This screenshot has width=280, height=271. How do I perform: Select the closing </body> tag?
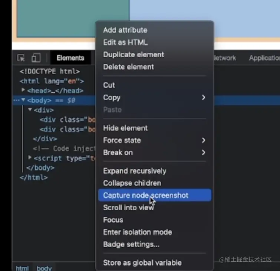click(x=40, y=168)
